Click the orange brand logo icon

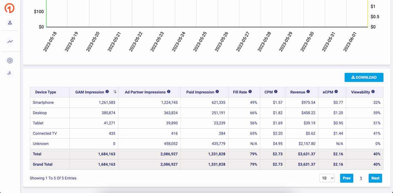point(9,8)
